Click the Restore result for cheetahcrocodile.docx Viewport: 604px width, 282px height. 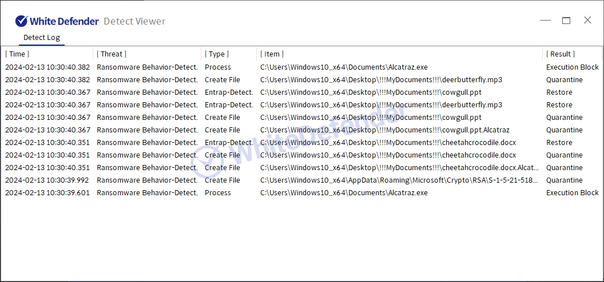[559, 143]
